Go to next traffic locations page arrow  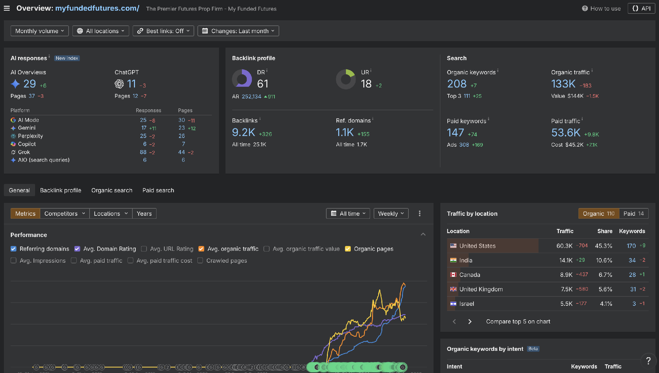[470, 322]
